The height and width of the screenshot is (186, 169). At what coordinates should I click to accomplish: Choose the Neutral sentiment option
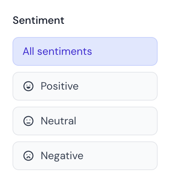(85, 121)
